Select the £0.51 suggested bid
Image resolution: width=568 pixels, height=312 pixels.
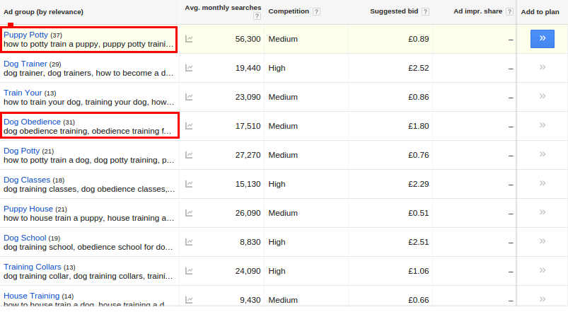point(418,213)
